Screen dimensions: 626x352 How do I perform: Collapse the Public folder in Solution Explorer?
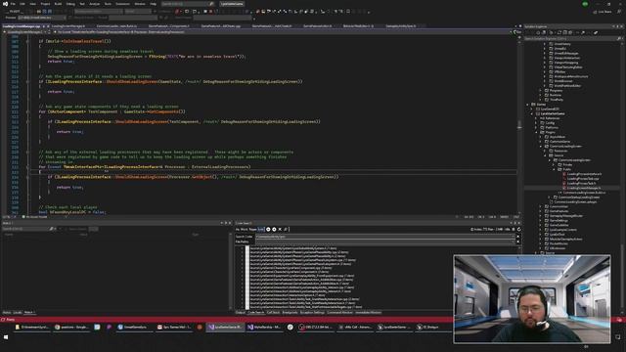555,169
